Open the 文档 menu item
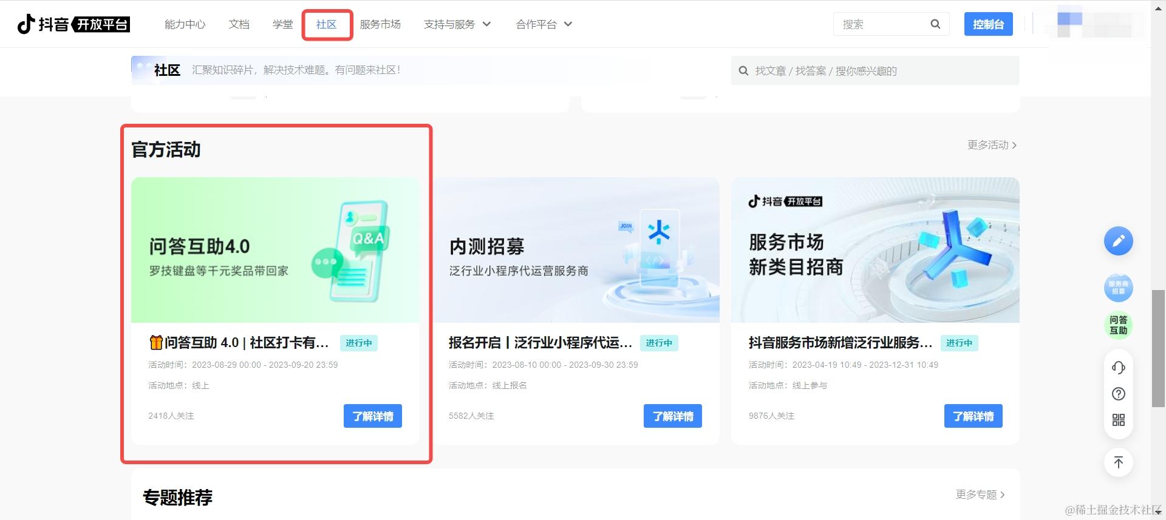1166x520 pixels. pos(239,24)
